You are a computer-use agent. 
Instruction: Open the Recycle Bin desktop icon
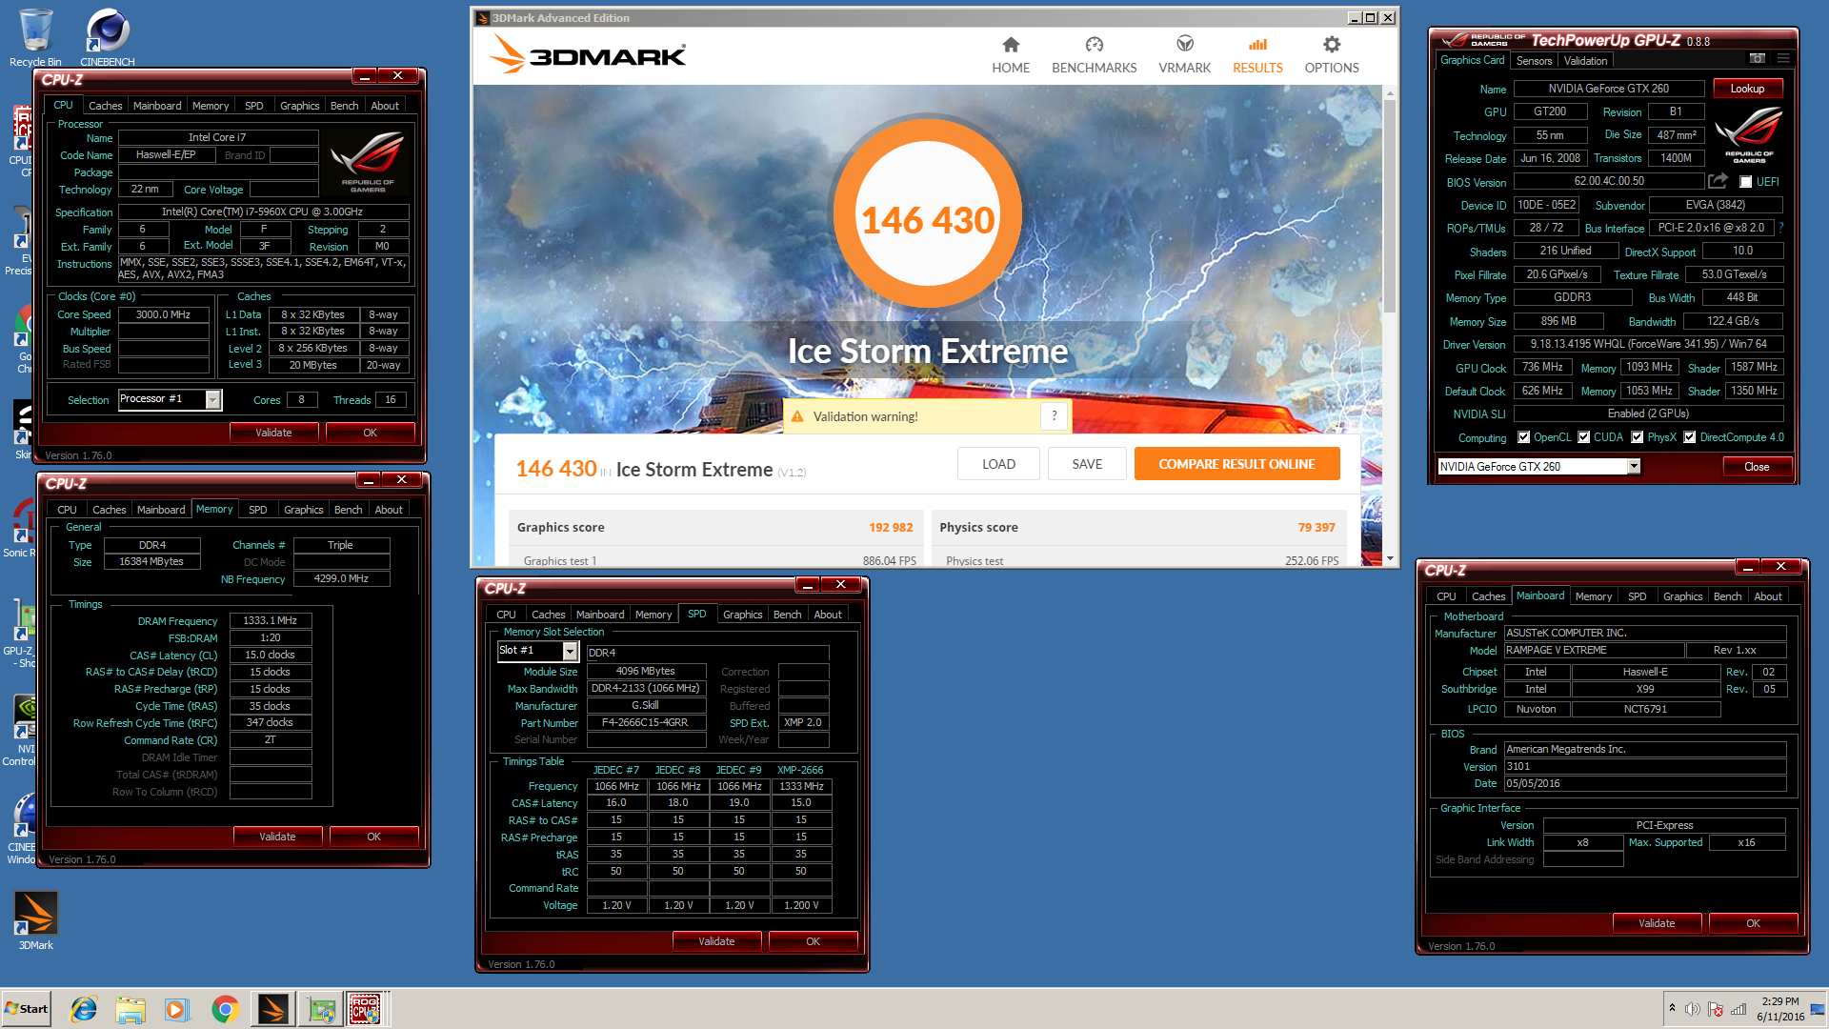pyautogui.click(x=35, y=38)
